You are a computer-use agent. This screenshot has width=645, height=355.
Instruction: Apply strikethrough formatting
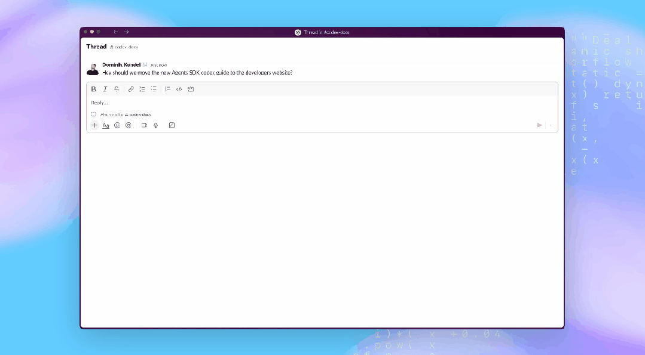tap(117, 89)
